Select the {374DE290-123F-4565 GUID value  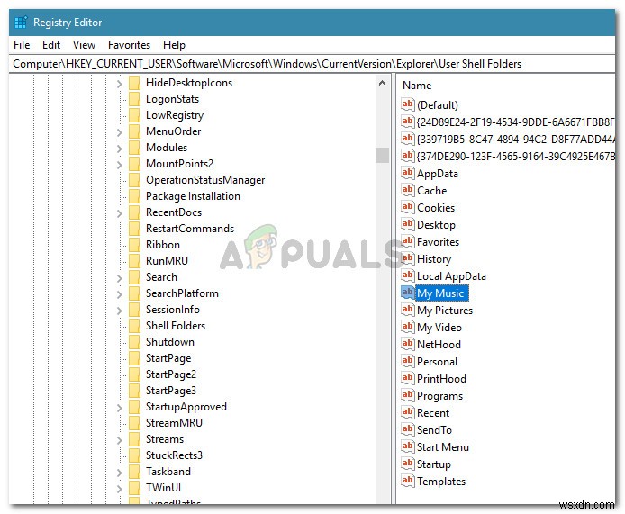coord(515,157)
